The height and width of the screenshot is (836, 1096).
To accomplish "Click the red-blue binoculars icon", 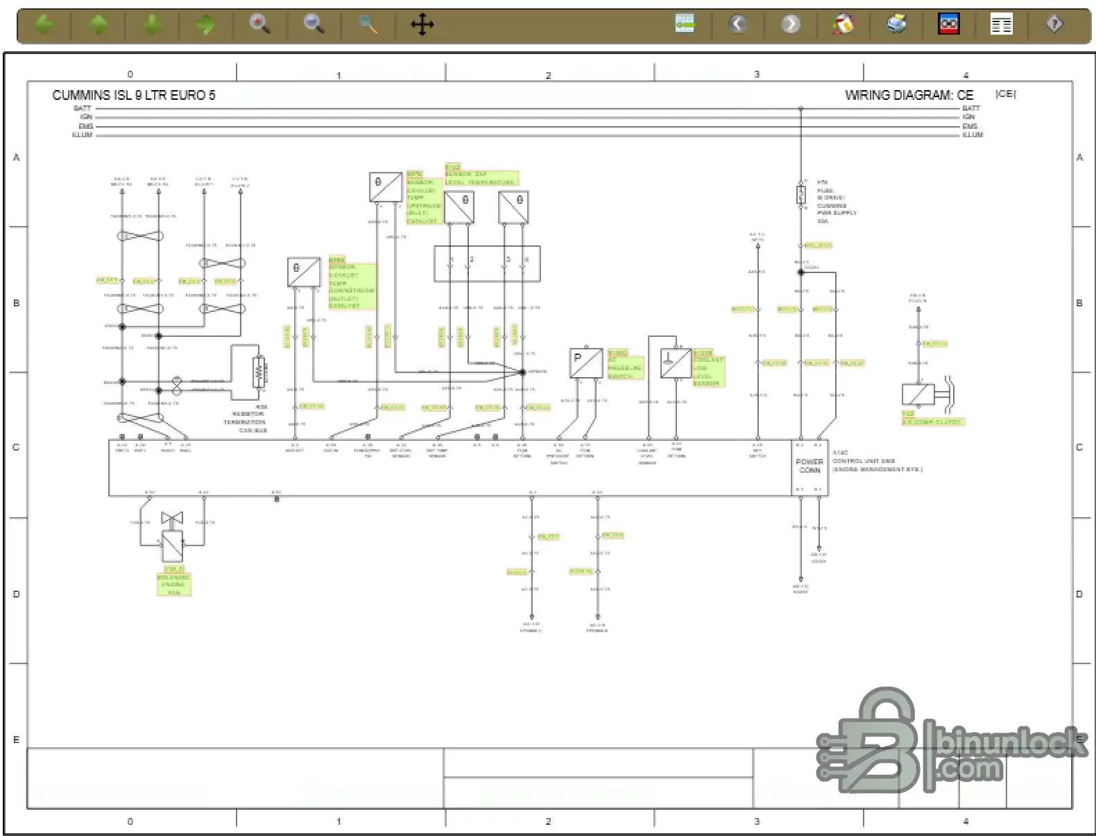I will tap(949, 25).
